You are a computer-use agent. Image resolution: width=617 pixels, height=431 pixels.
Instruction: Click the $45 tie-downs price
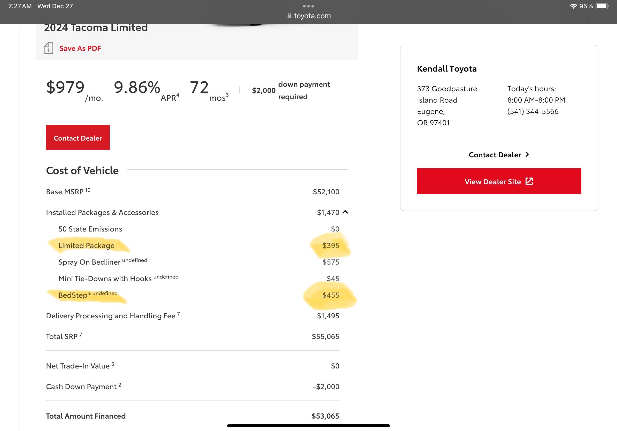[x=333, y=278]
